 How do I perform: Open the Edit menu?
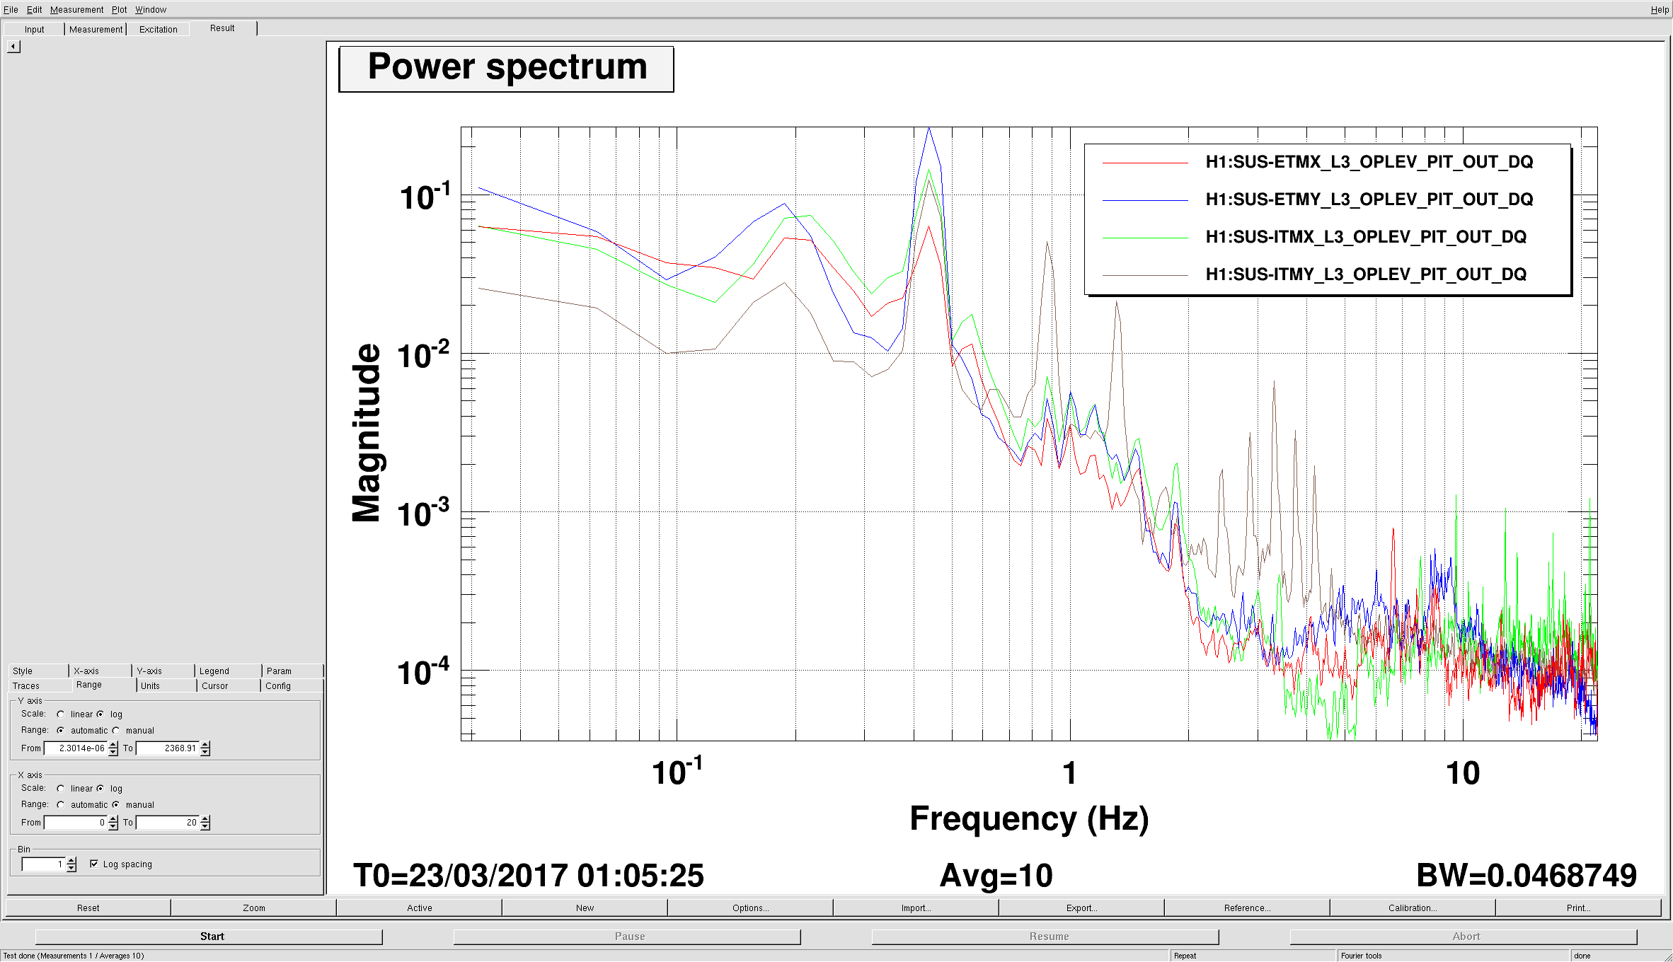click(34, 9)
